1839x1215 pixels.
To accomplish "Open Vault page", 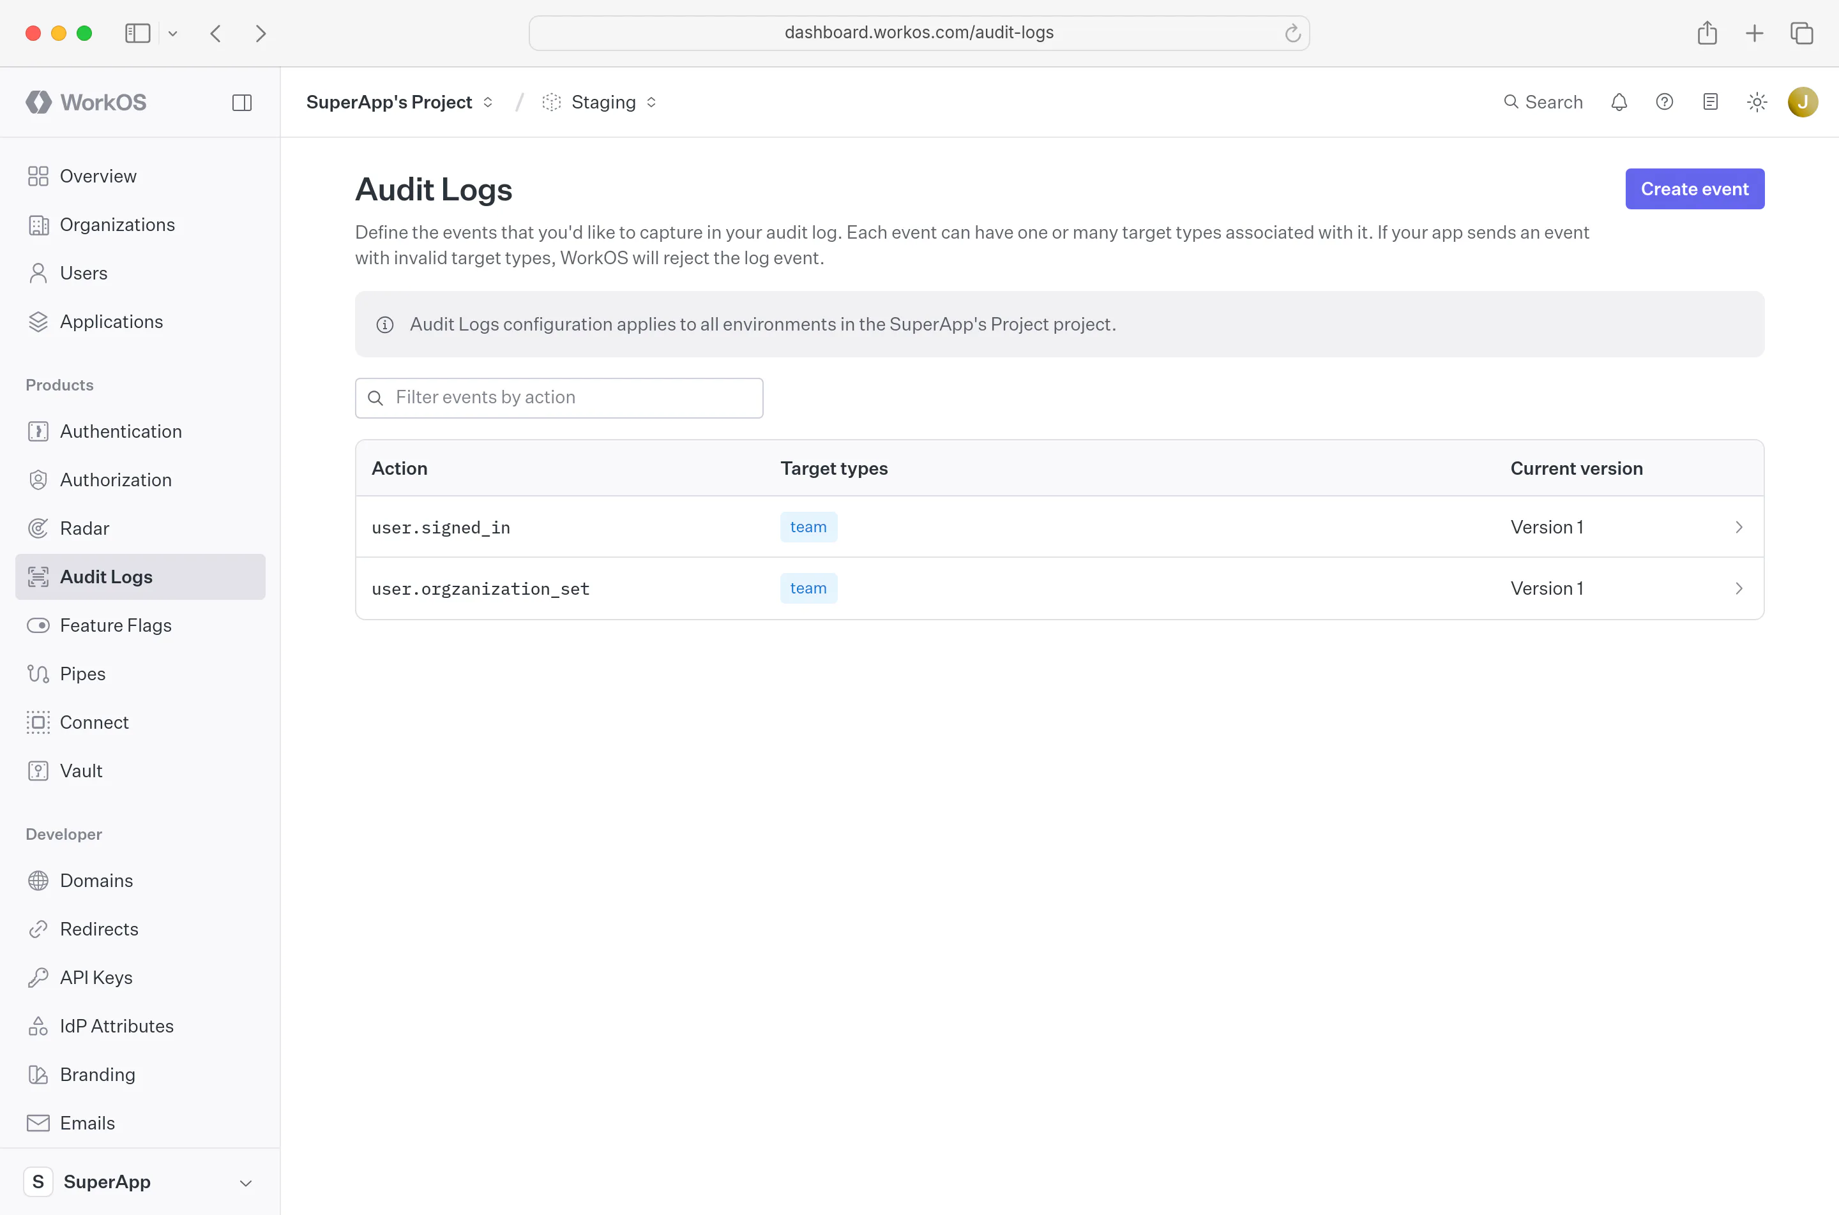I will pos(140,771).
